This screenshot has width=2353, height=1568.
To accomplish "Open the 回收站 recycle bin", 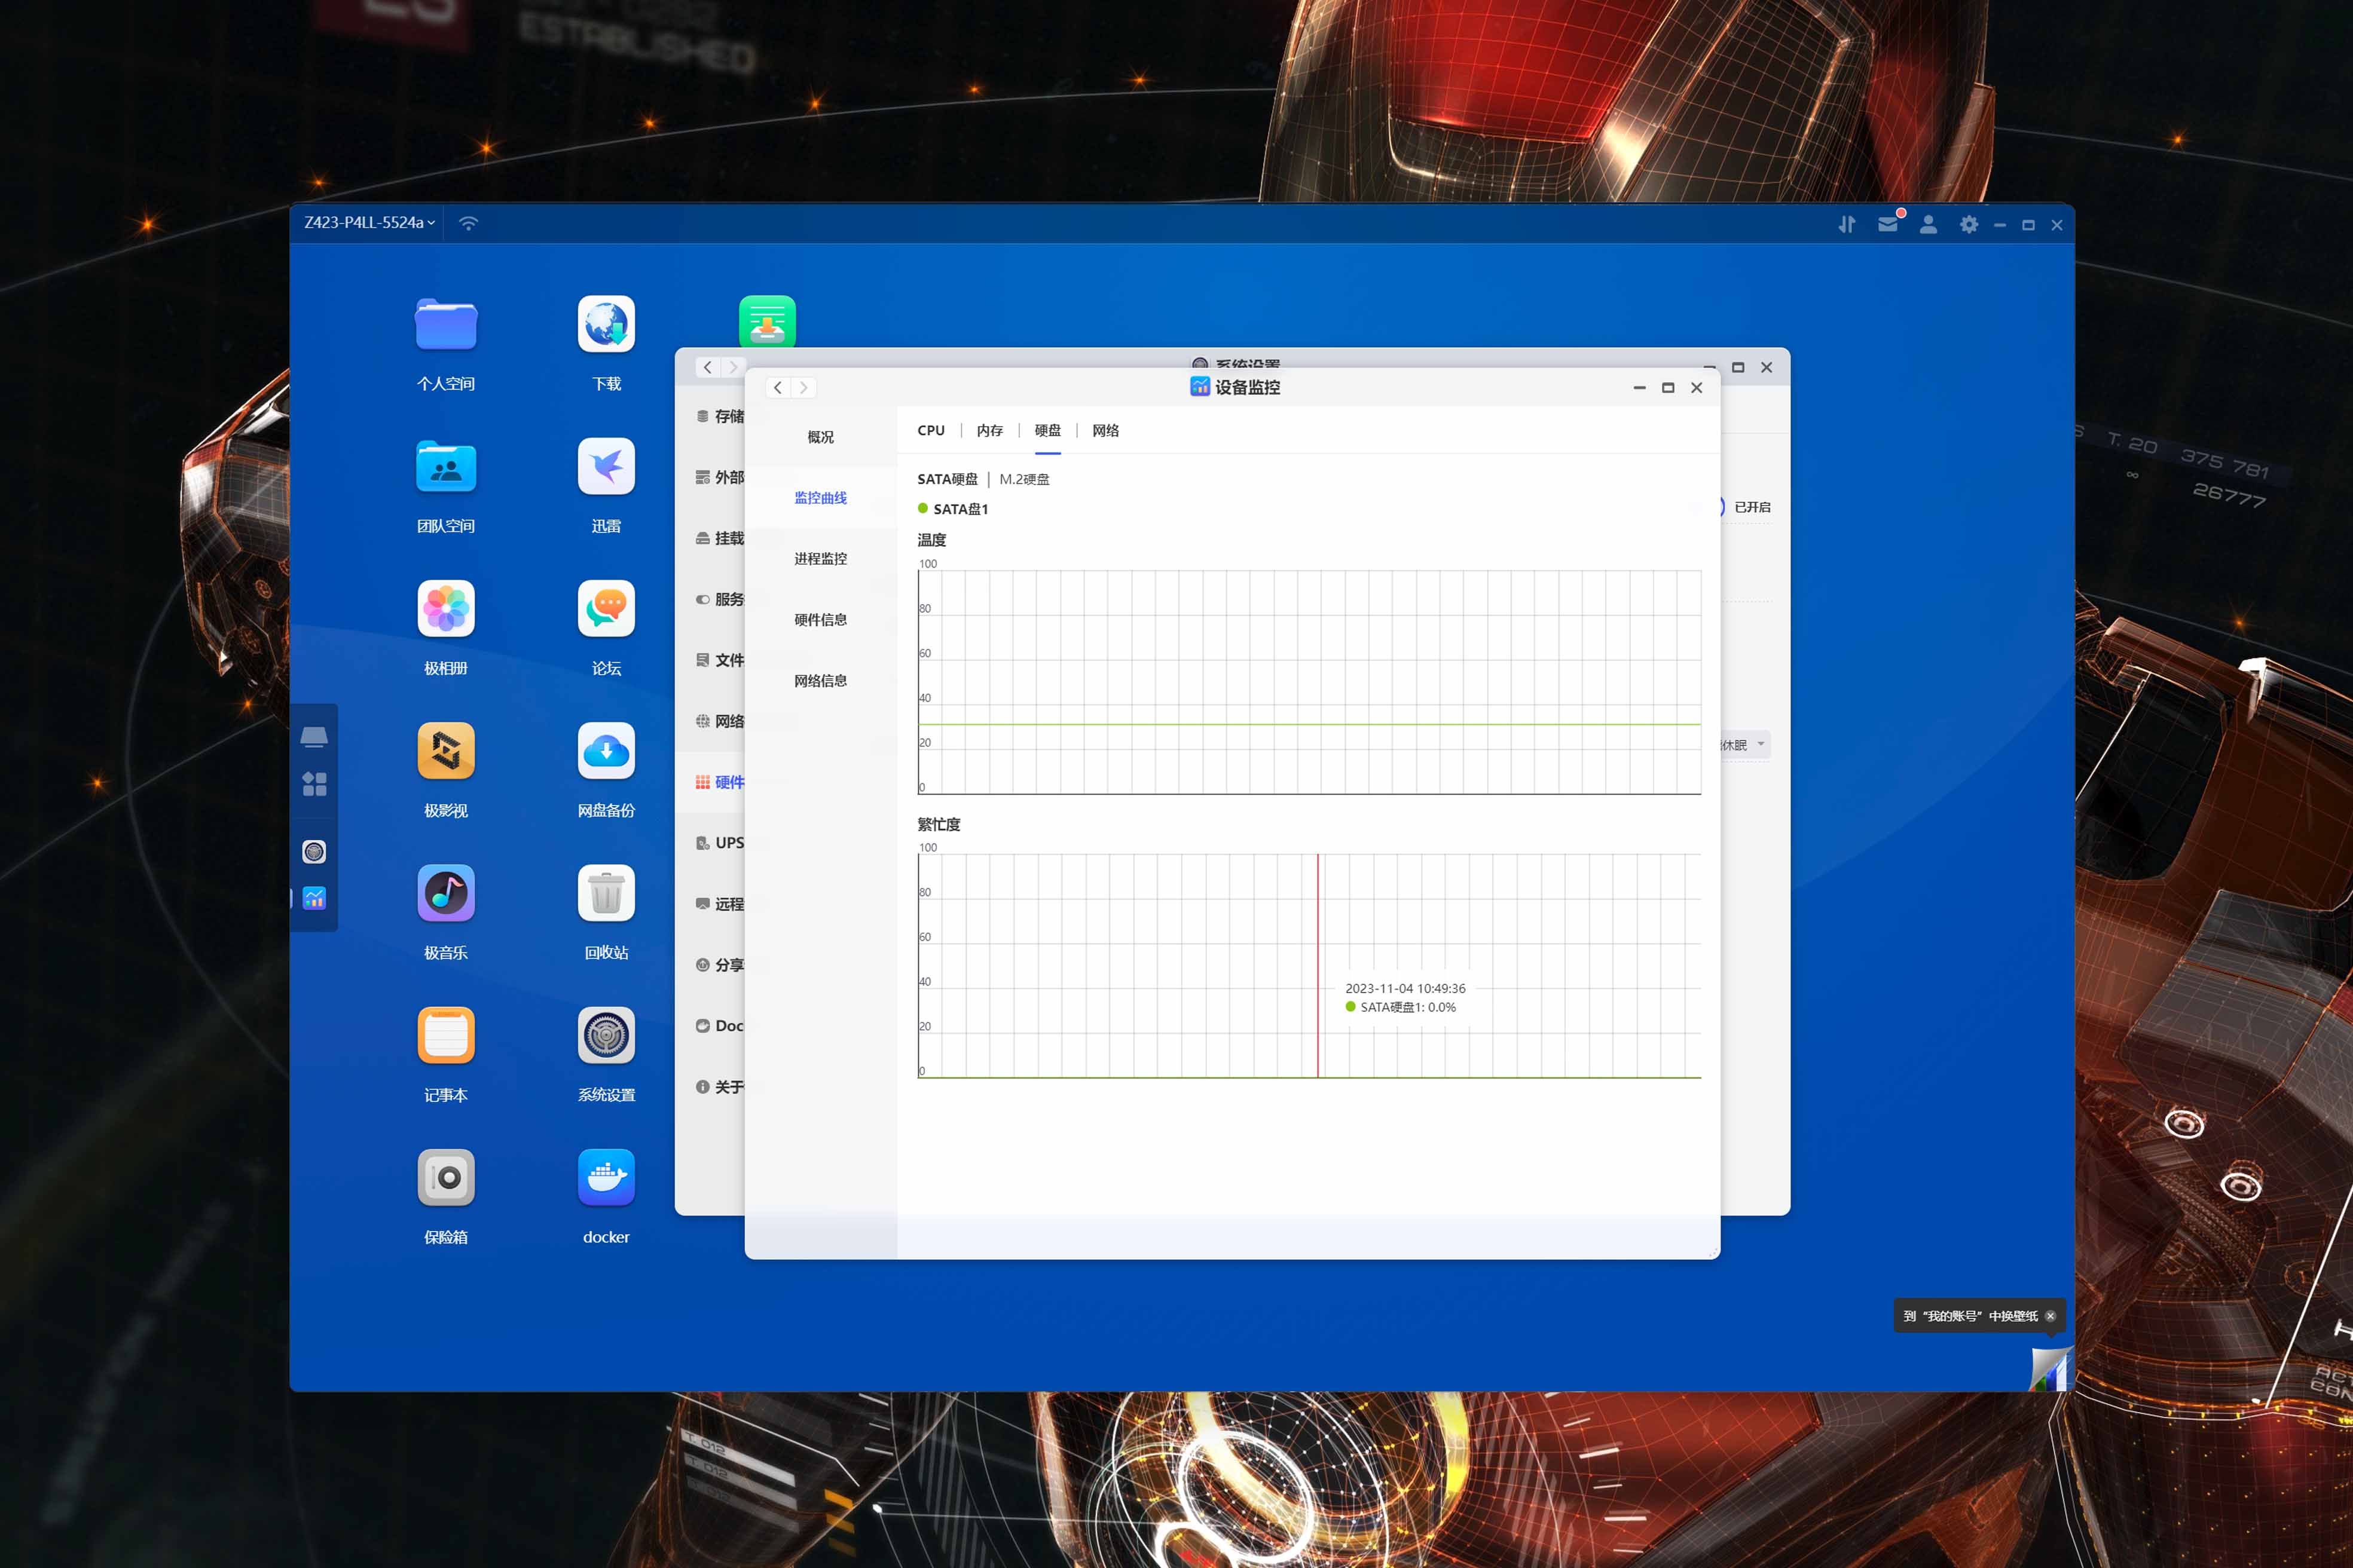I will point(606,893).
